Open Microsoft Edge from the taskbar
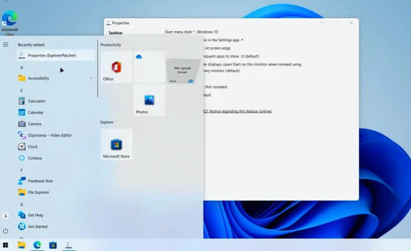The image size is (411, 251). coord(37,245)
